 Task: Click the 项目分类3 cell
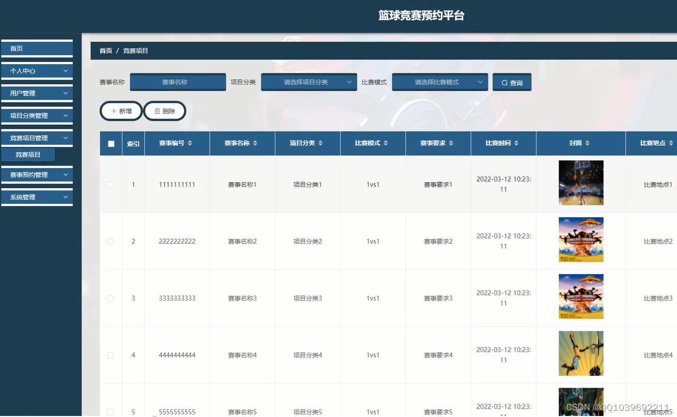tap(308, 299)
